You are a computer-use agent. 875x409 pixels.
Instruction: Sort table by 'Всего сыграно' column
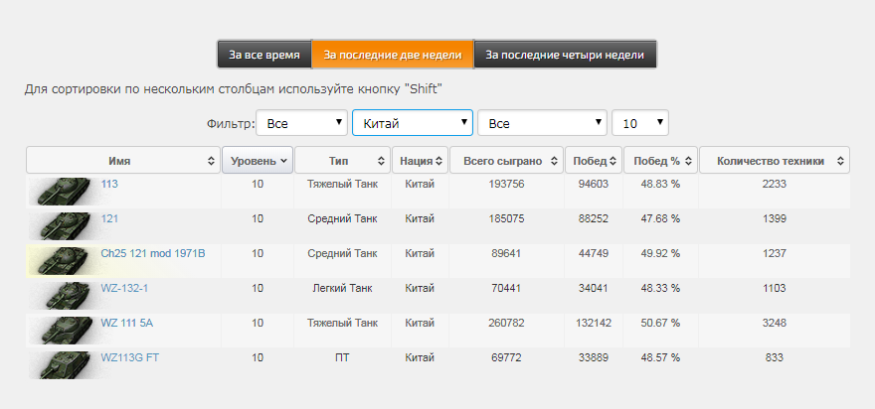point(507,161)
